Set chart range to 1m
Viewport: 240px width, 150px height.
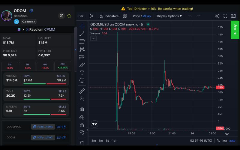101,141
